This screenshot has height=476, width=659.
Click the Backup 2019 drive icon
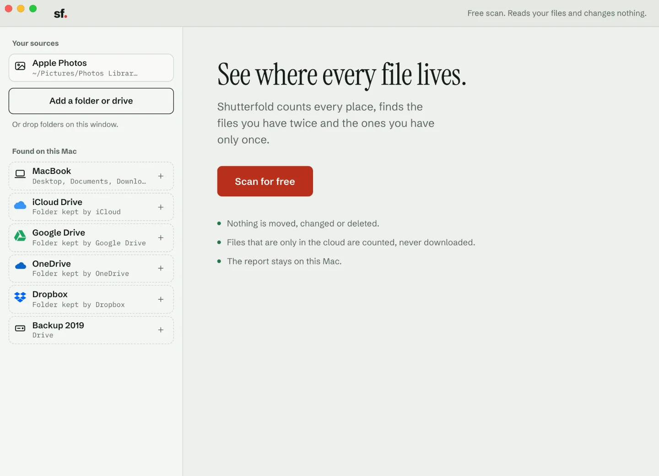20,328
